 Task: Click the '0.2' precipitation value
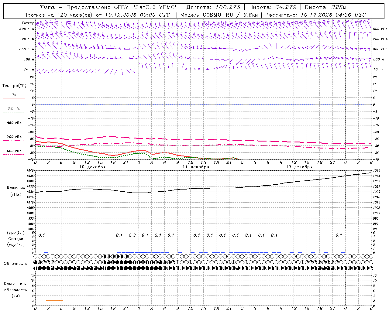coord(132,235)
